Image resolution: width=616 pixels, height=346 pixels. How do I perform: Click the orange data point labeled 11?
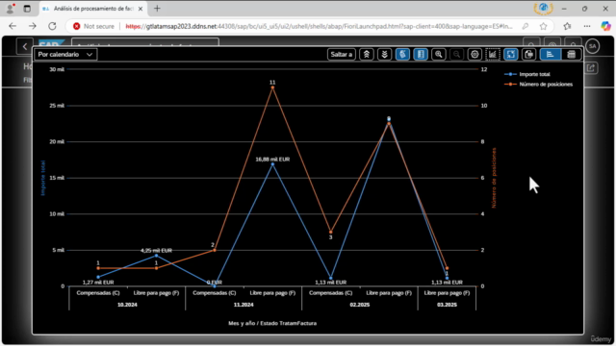click(272, 87)
